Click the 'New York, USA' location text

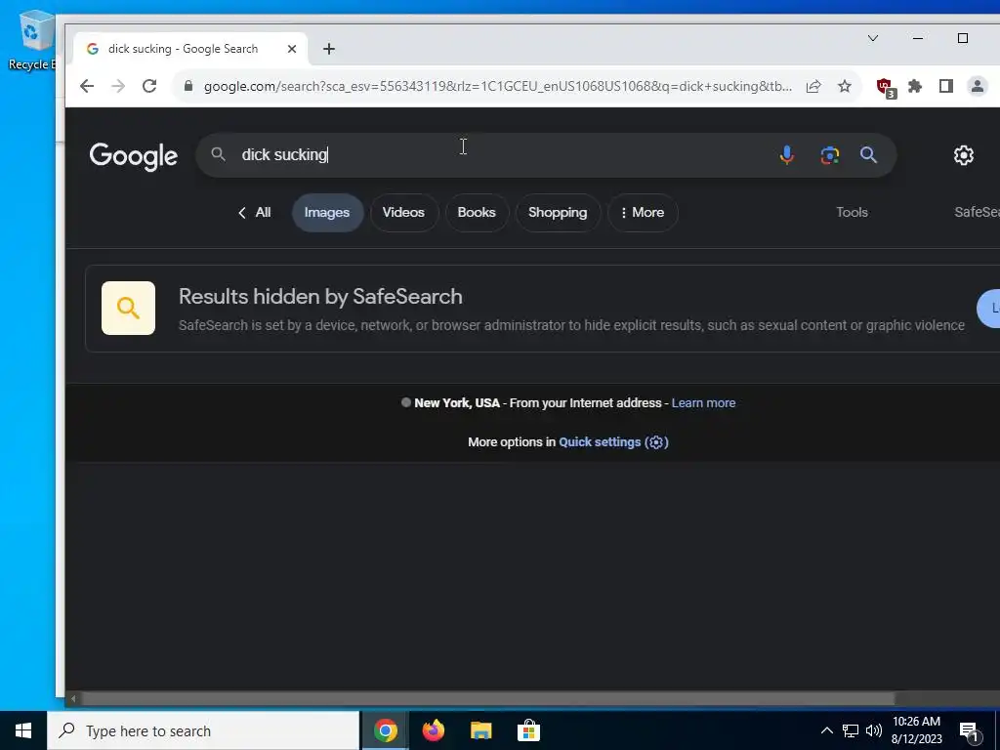(457, 403)
